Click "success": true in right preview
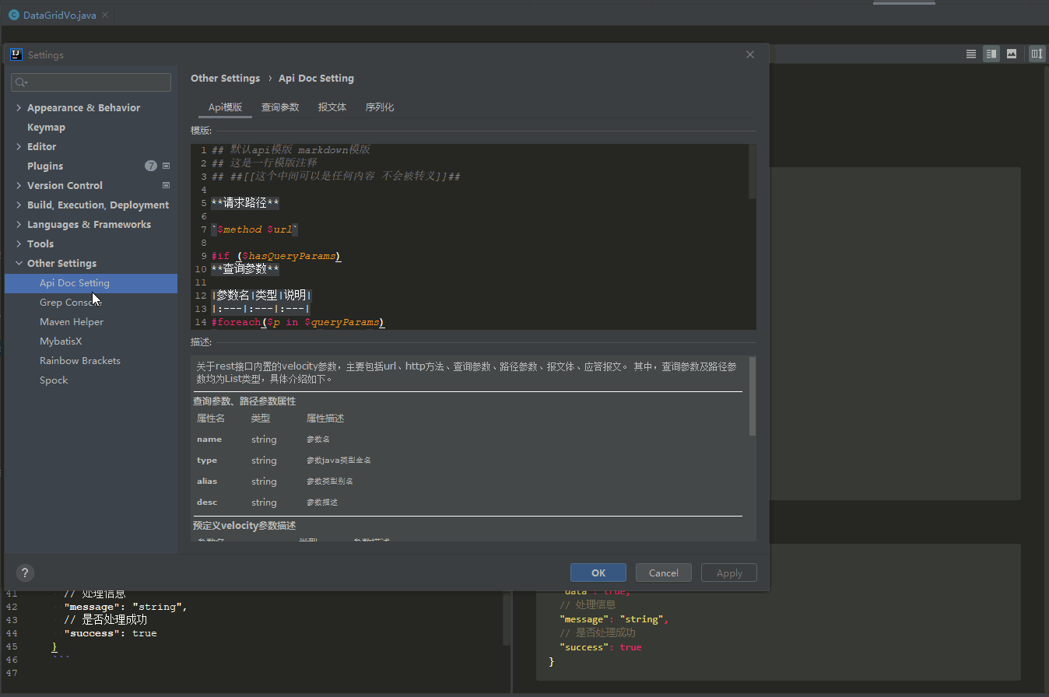 click(x=600, y=647)
